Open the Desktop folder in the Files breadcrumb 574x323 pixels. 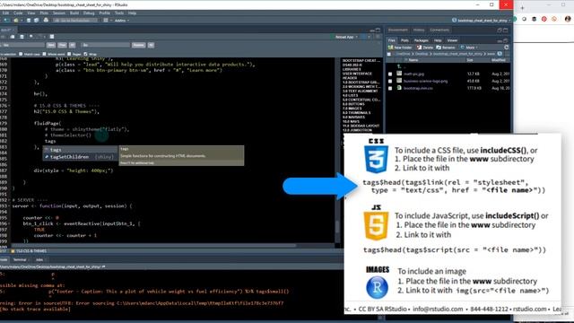pos(421,54)
